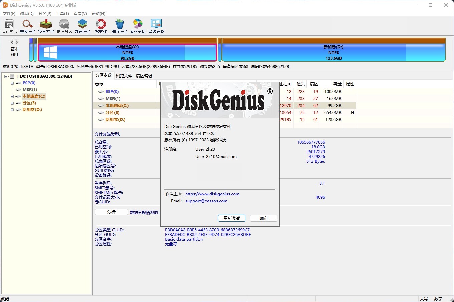Start the System Migration (系统迁移) tool
Image resolution: width=454 pixels, height=302 pixels.
coord(156,26)
